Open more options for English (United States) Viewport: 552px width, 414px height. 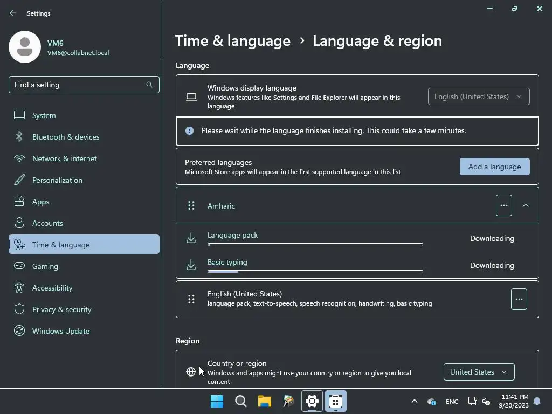(519, 299)
